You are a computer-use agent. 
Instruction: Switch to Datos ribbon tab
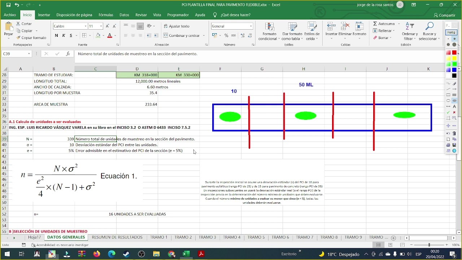124,15
